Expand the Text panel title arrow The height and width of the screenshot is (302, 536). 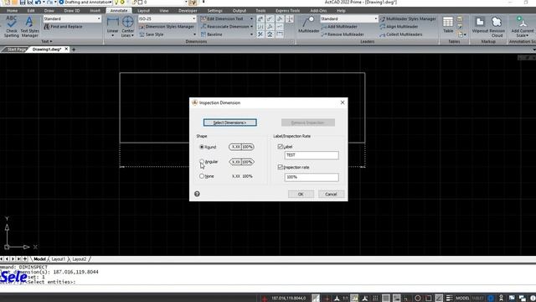click(x=51, y=41)
